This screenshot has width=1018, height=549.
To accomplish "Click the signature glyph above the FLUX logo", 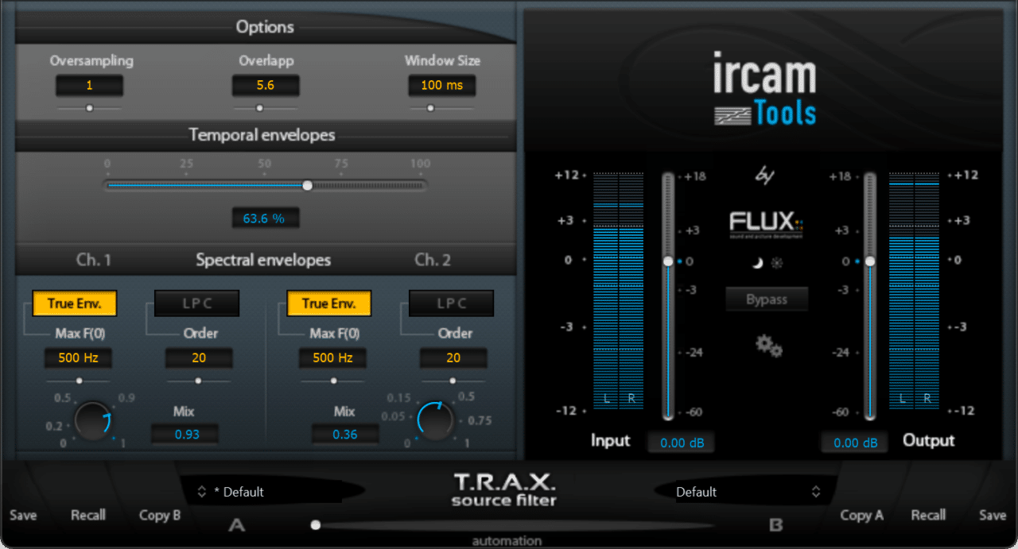I will [764, 175].
